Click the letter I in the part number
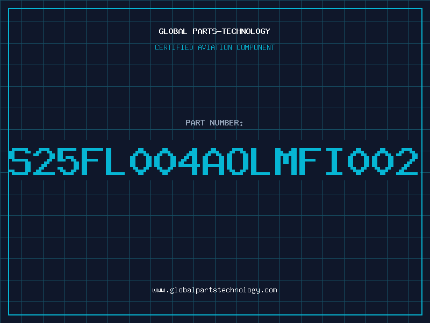 (334, 161)
